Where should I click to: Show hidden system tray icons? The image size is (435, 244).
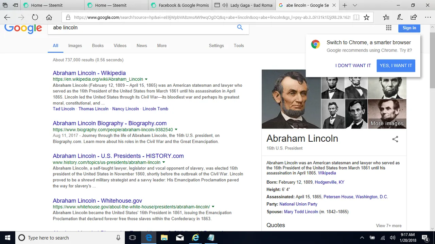pos(362,238)
